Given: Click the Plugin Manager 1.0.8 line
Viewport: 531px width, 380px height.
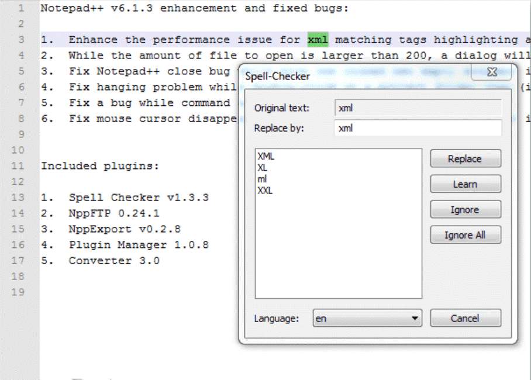Looking at the screenshot, I should click(125, 245).
